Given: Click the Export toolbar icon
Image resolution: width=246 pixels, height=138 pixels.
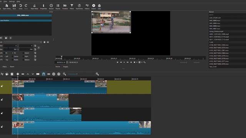Looking at the screenshot, I should pos(94,7).
